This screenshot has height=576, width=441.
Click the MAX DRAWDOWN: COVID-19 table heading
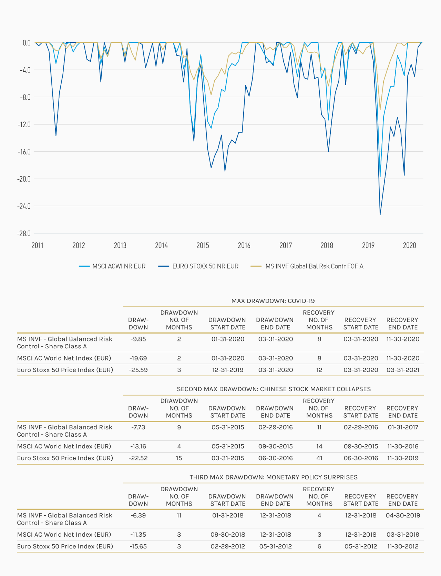click(x=273, y=301)
